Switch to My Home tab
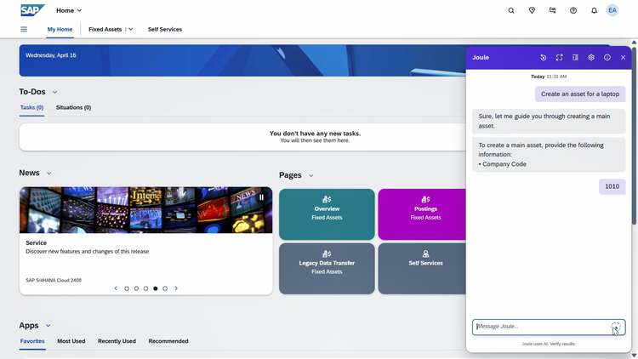This screenshot has height=359, width=638. pyautogui.click(x=60, y=29)
